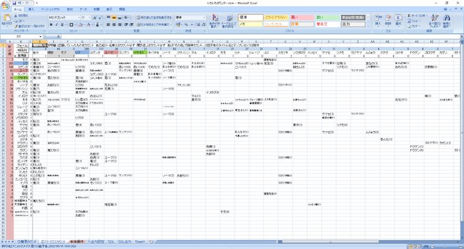Select the Format Painter brush icon
464x249 pixels.
point(16,26)
